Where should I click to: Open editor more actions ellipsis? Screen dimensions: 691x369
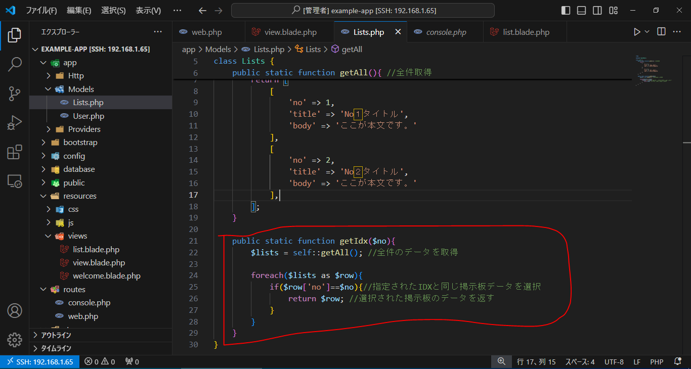(677, 32)
